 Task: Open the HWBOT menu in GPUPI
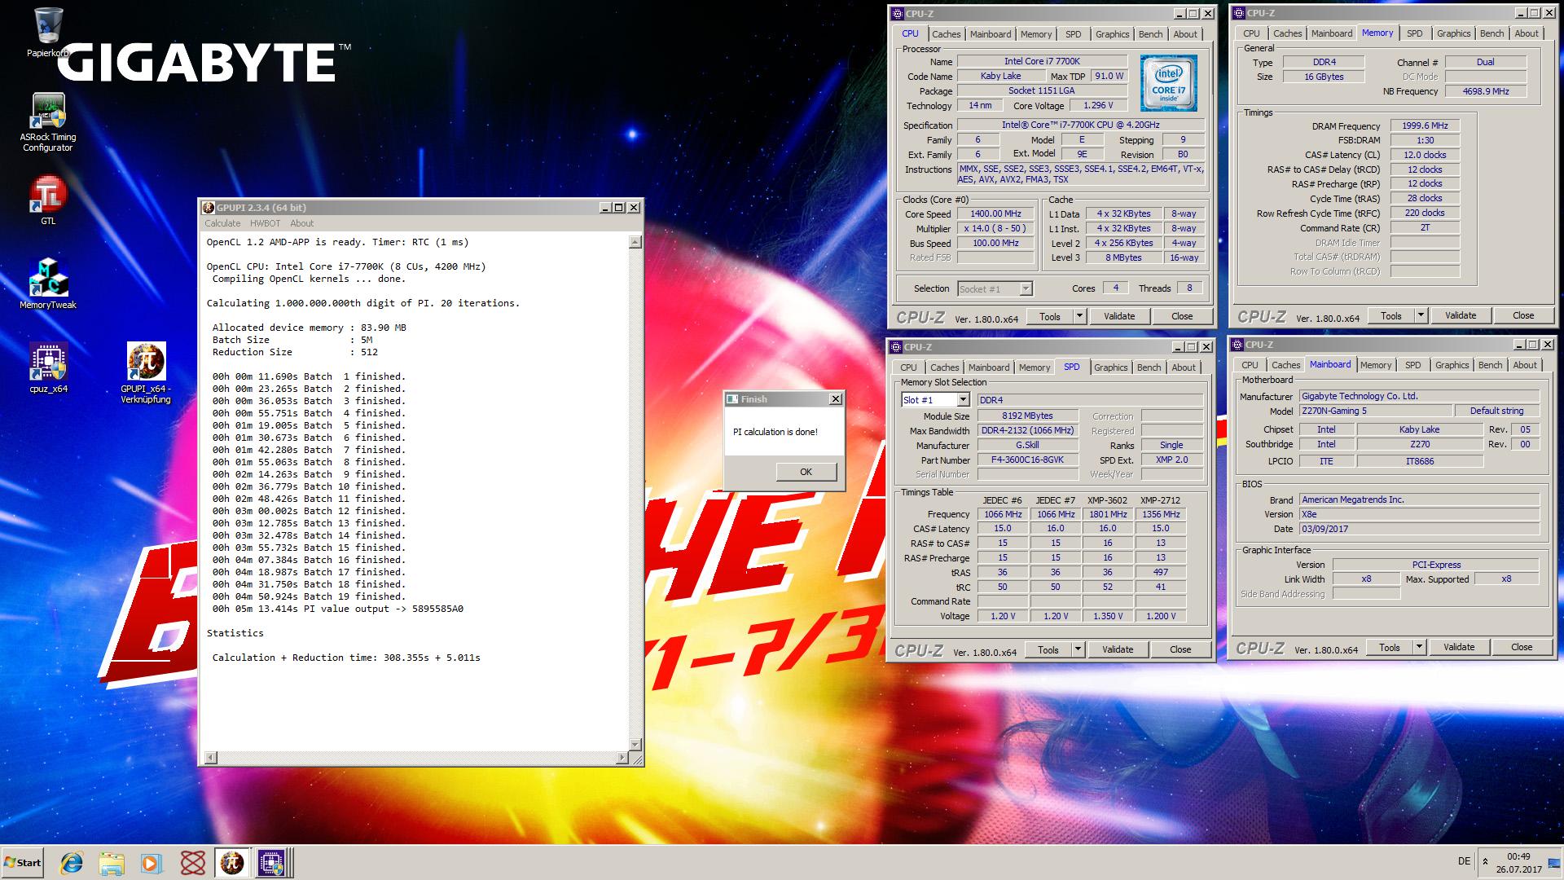click(x=265, y=223)
